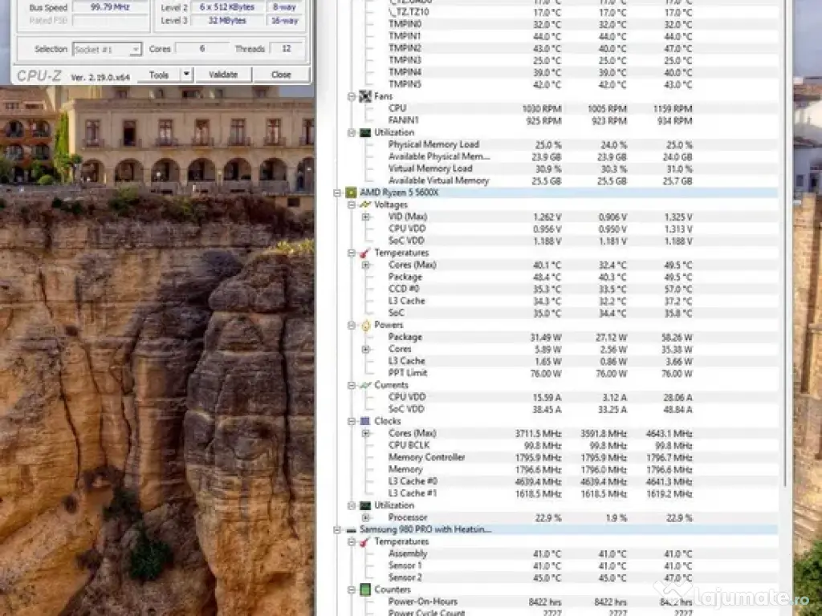Collapse the AMD Ryzen 5 5600X node
The width and height of the screenshot is (822, 616).
pyautogui.click(x=338, y=192)
